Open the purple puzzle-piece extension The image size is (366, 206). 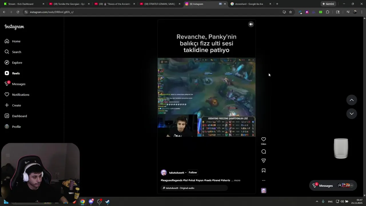[307, 12]
